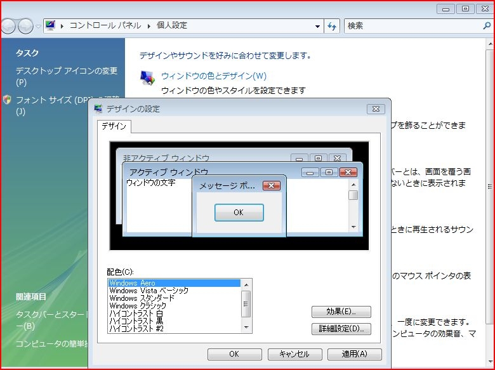495x370 pixels.
Task: Click the ウィンドウの文字 preview text
Action: click(x=151, y=183)
